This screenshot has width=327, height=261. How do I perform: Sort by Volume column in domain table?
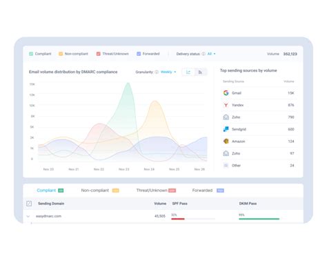160,204
